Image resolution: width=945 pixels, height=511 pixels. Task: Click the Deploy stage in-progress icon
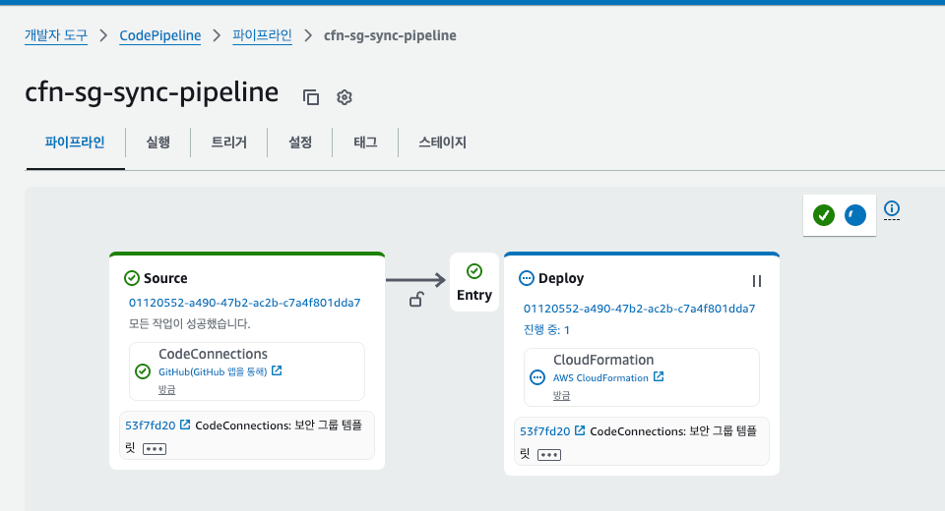(526, 278)
